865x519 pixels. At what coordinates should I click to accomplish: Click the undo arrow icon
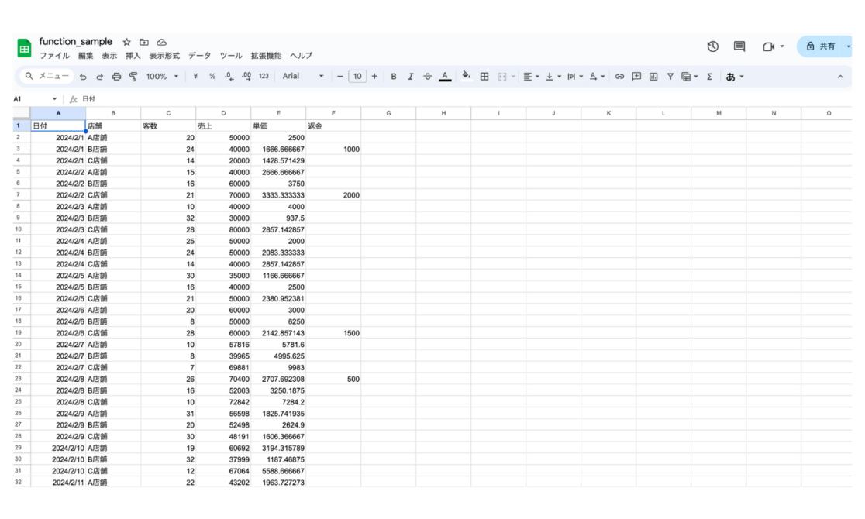(x=83, y=77)
